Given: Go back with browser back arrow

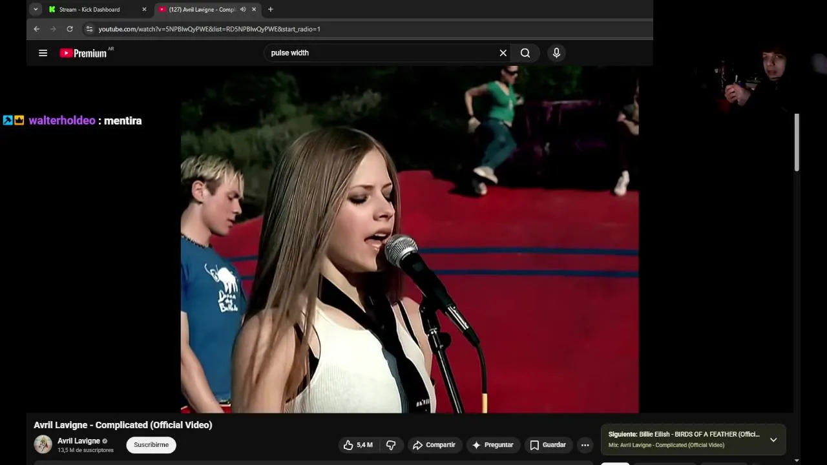Looking at the screenshot, I should click(37, 29).
